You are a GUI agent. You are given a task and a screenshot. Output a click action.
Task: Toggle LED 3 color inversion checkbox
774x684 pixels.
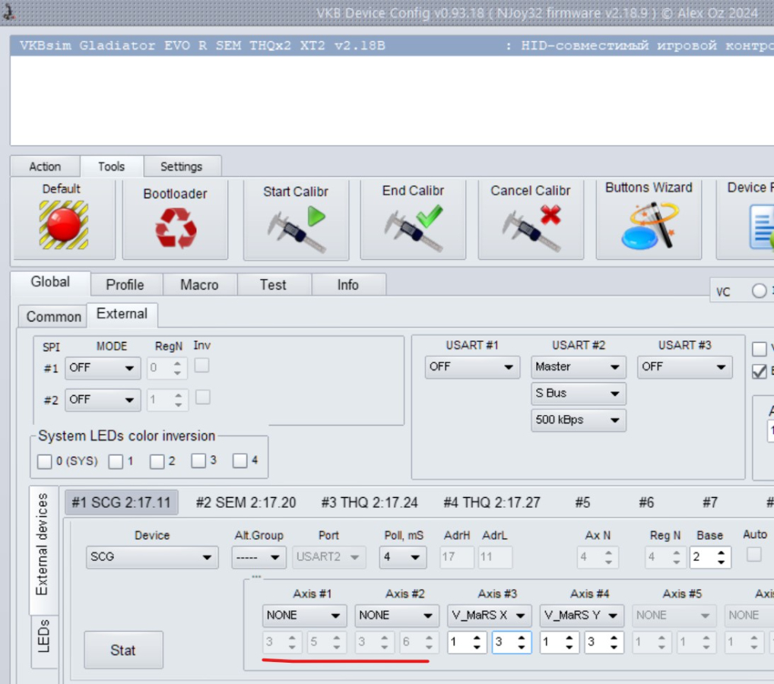(198, 461)
